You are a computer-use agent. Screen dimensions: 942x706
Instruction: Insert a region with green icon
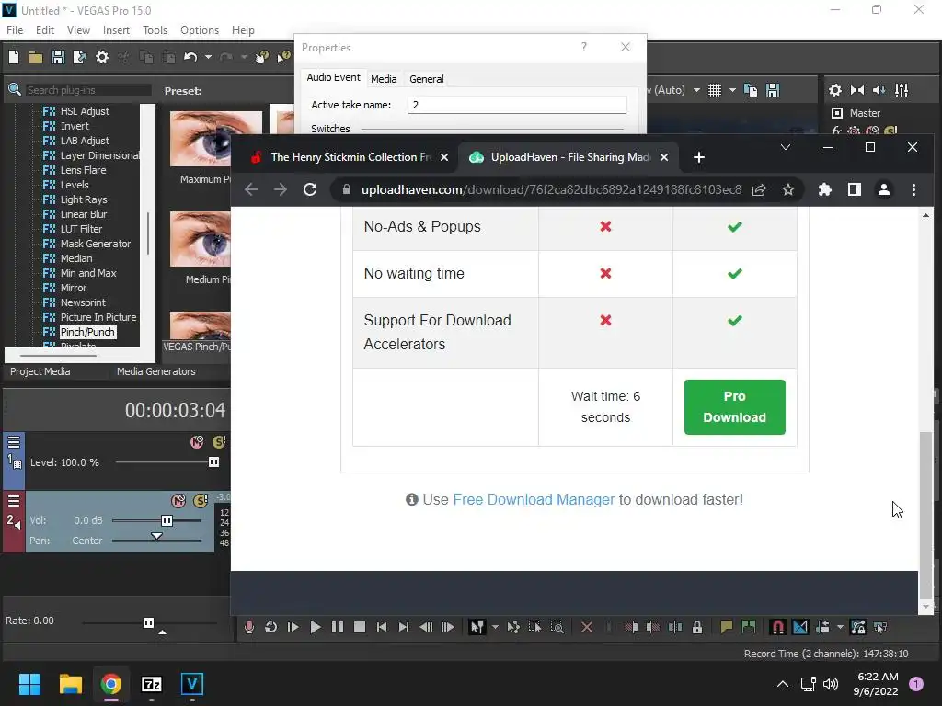pyautogui.click(x=749, y=627)
